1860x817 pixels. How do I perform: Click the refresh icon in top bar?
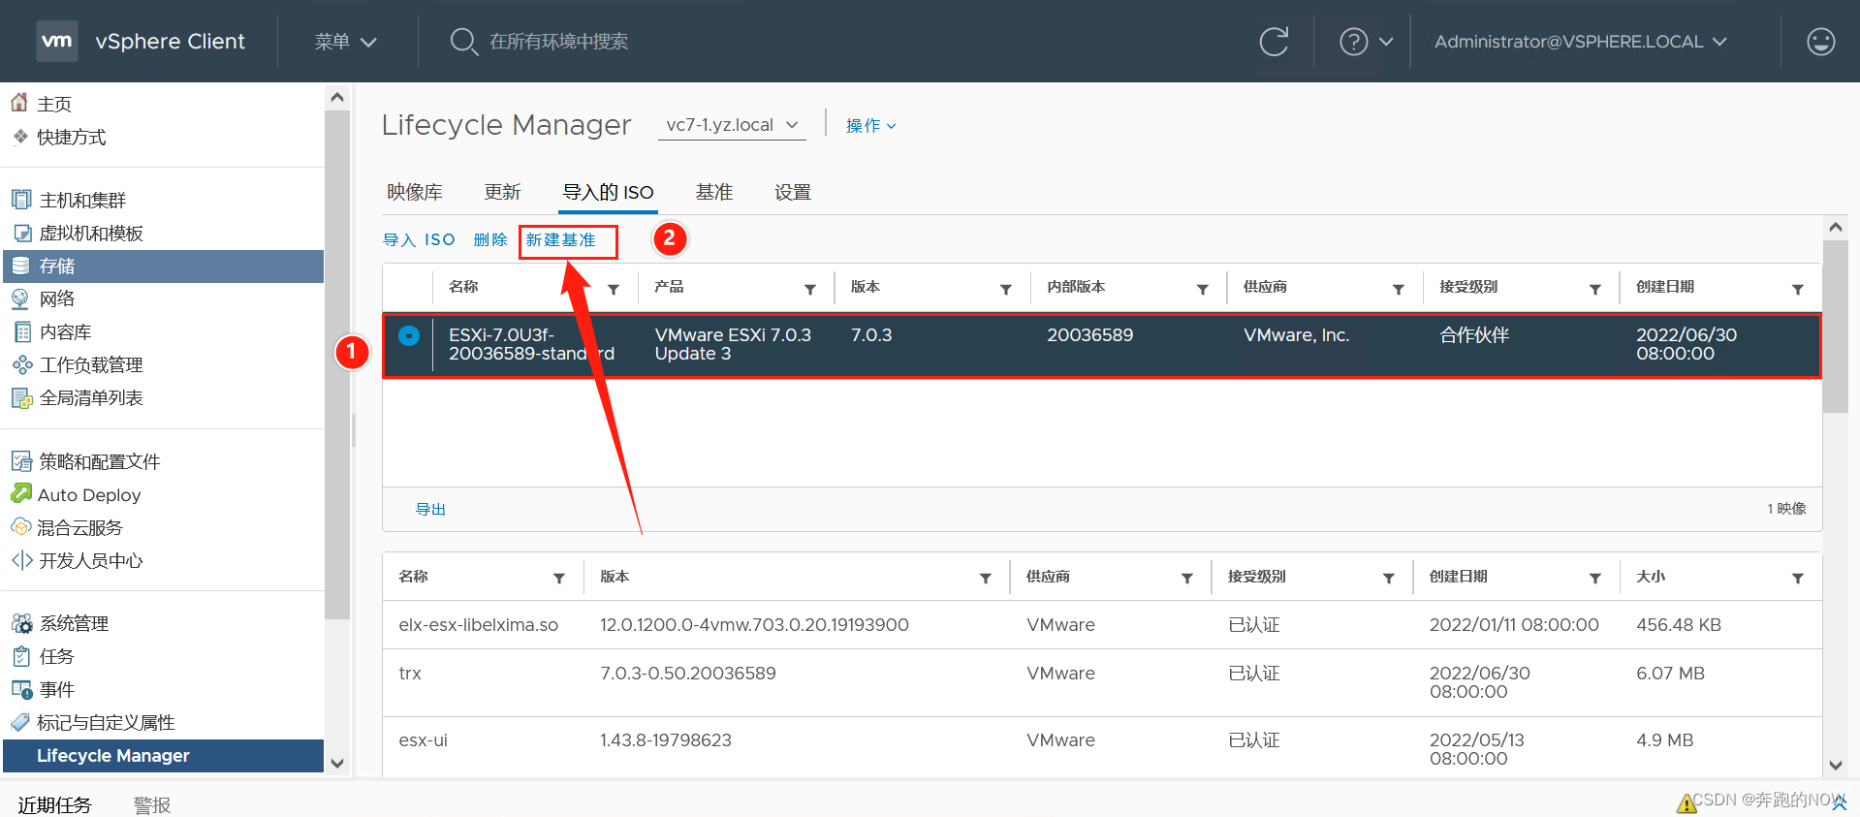(x=1274, y=42)
